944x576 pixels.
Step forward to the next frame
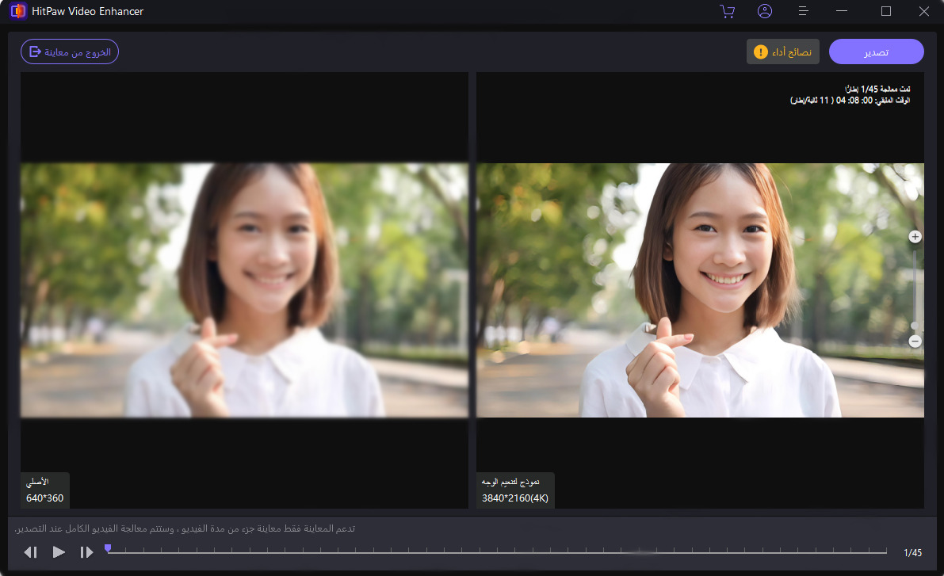coord(86,552)
